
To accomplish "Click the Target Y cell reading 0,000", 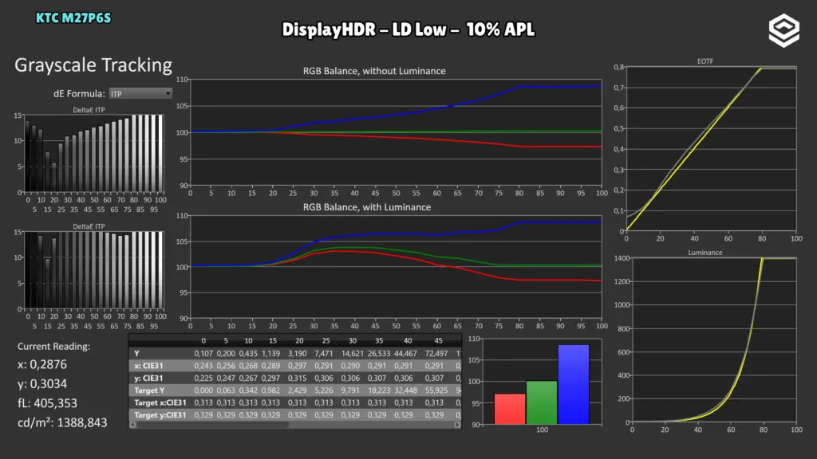I will point(203,390).
